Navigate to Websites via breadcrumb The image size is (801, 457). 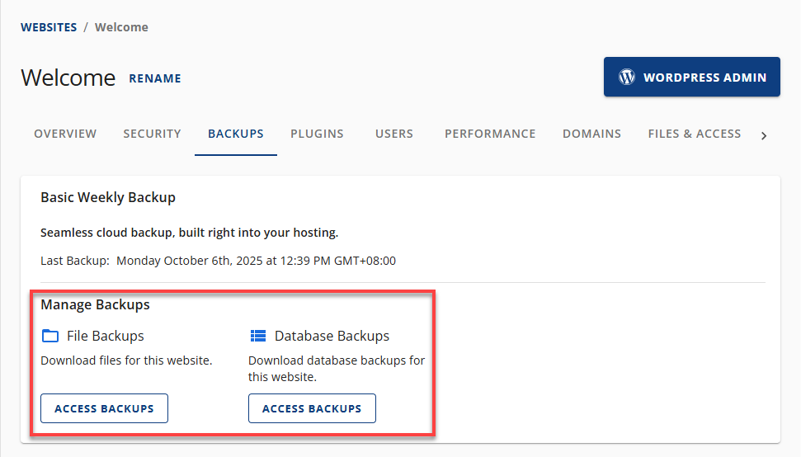tap(49, 27)
